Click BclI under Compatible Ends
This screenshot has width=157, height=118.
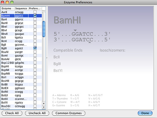(57, 57)
